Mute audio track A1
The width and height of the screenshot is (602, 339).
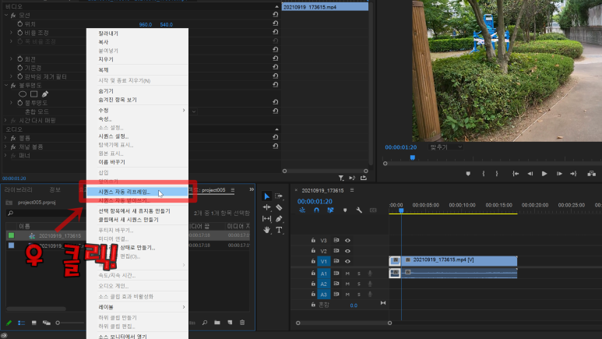347,274
